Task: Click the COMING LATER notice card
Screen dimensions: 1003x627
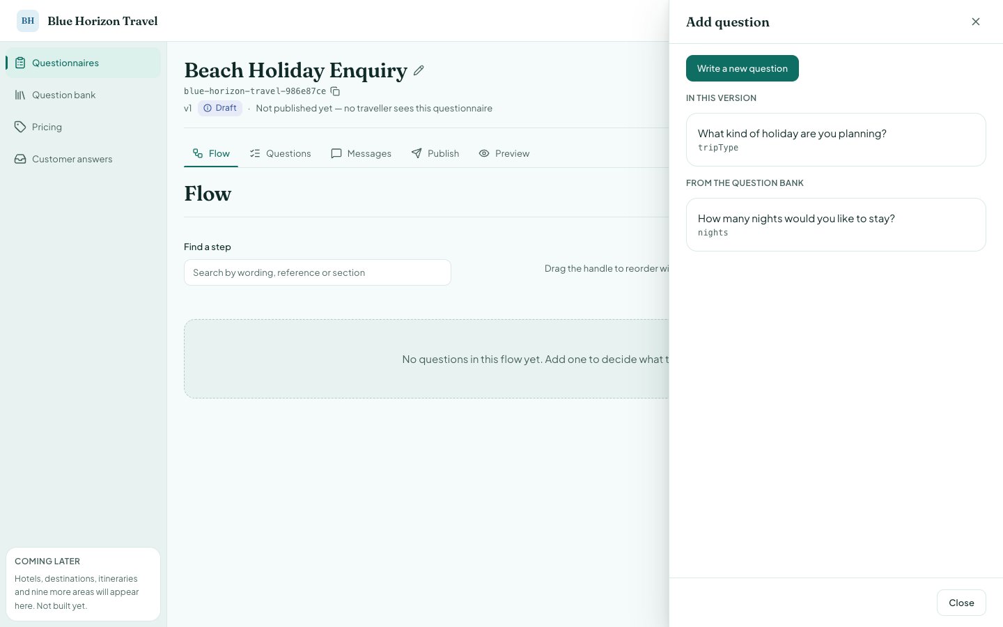Action: point(83,584)
